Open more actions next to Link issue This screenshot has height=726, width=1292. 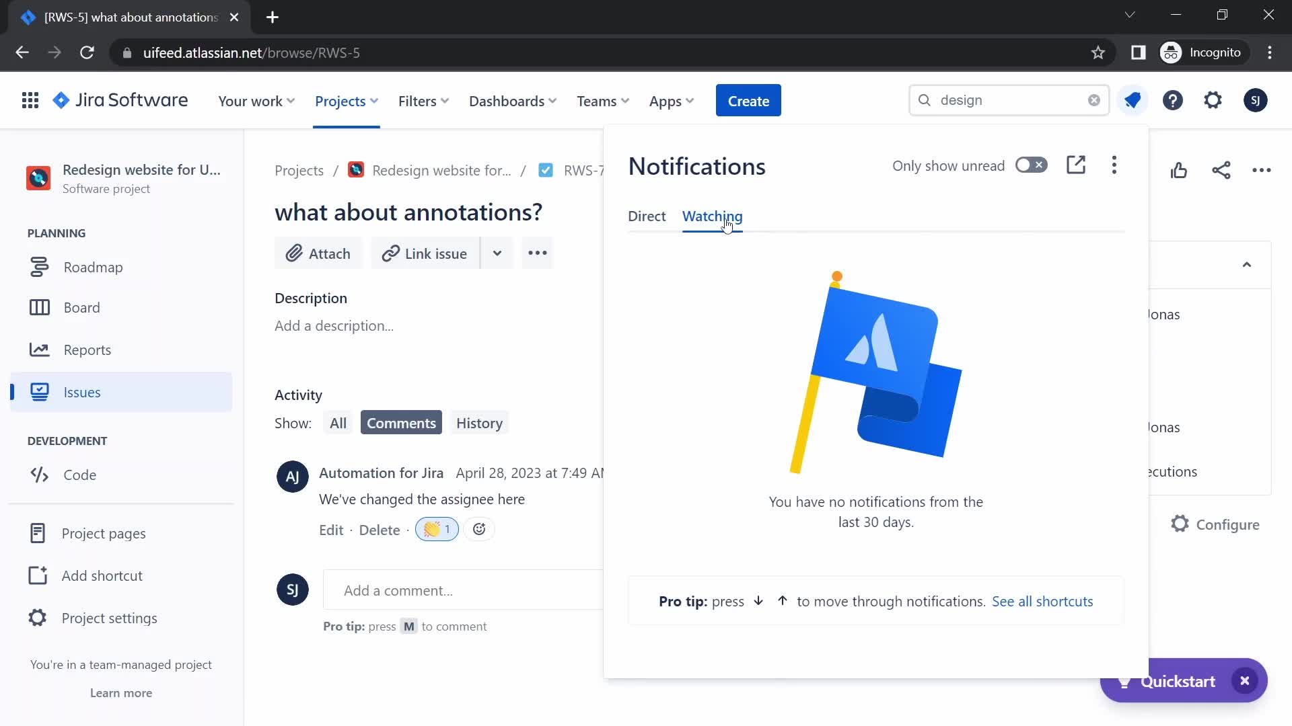(x=537, y=253)
